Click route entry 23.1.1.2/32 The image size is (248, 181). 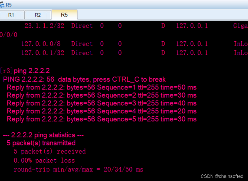click(x=44, y=26)
